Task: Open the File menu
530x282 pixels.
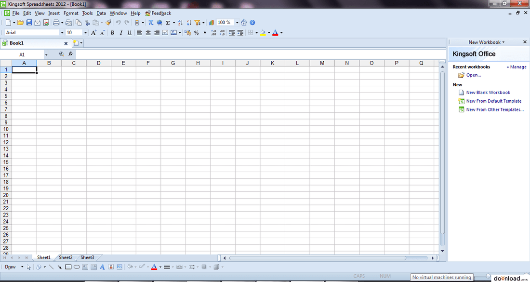Action: [16, 13]
